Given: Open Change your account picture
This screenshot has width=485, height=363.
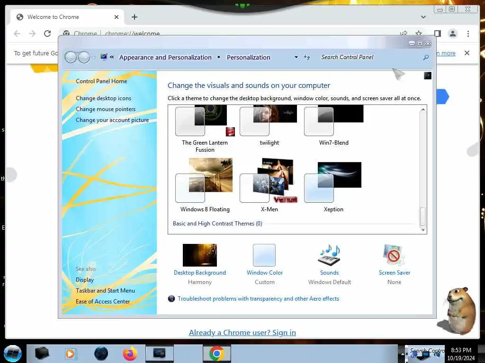Looking at the screenshot, I should point(112,120).
